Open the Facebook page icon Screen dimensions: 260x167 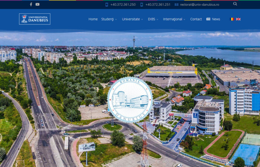click(31, 4)
